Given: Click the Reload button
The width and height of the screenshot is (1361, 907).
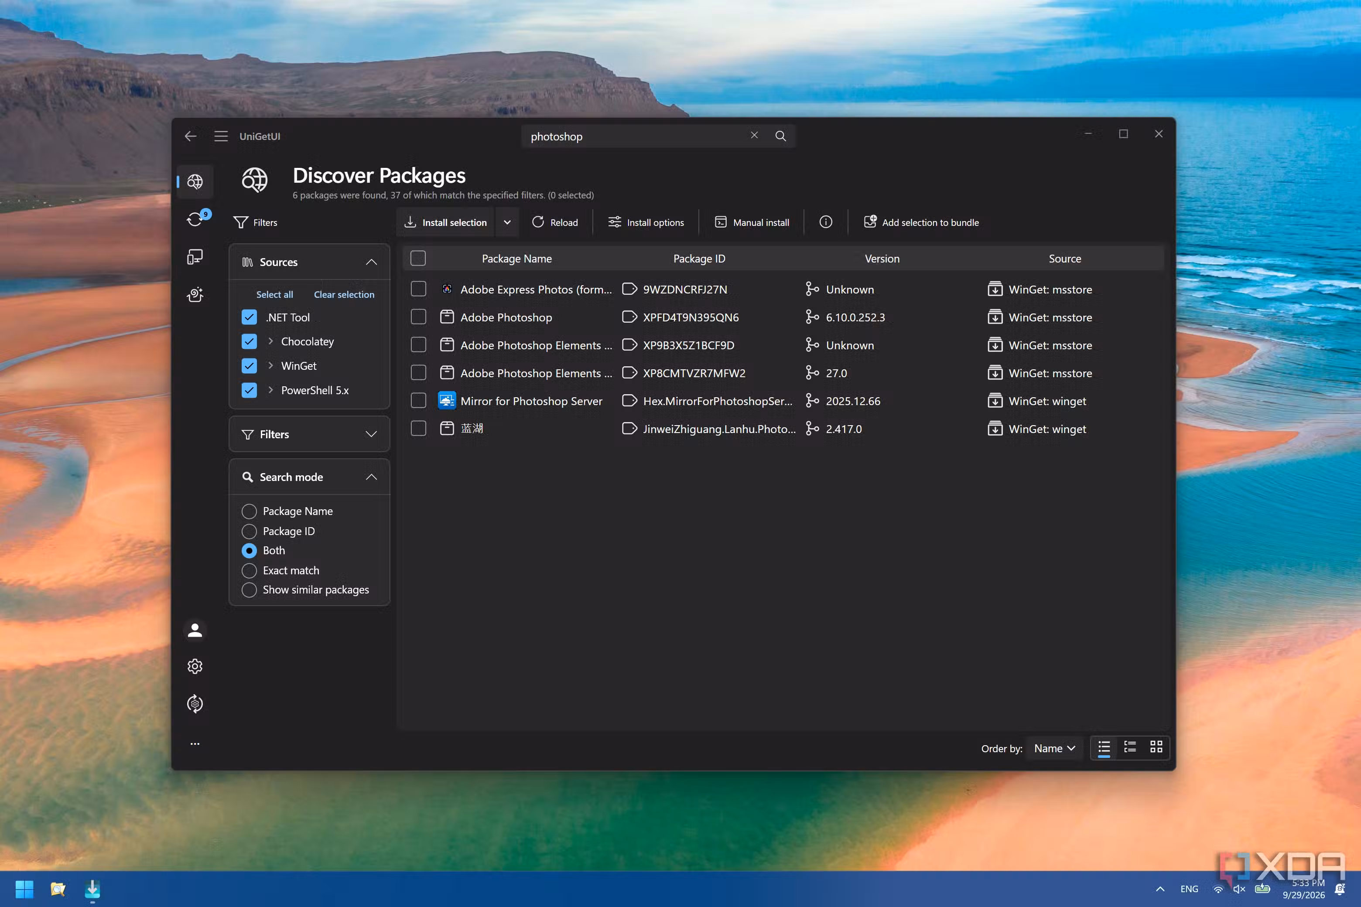Looking at the screenshot, I should coord(554,222).
